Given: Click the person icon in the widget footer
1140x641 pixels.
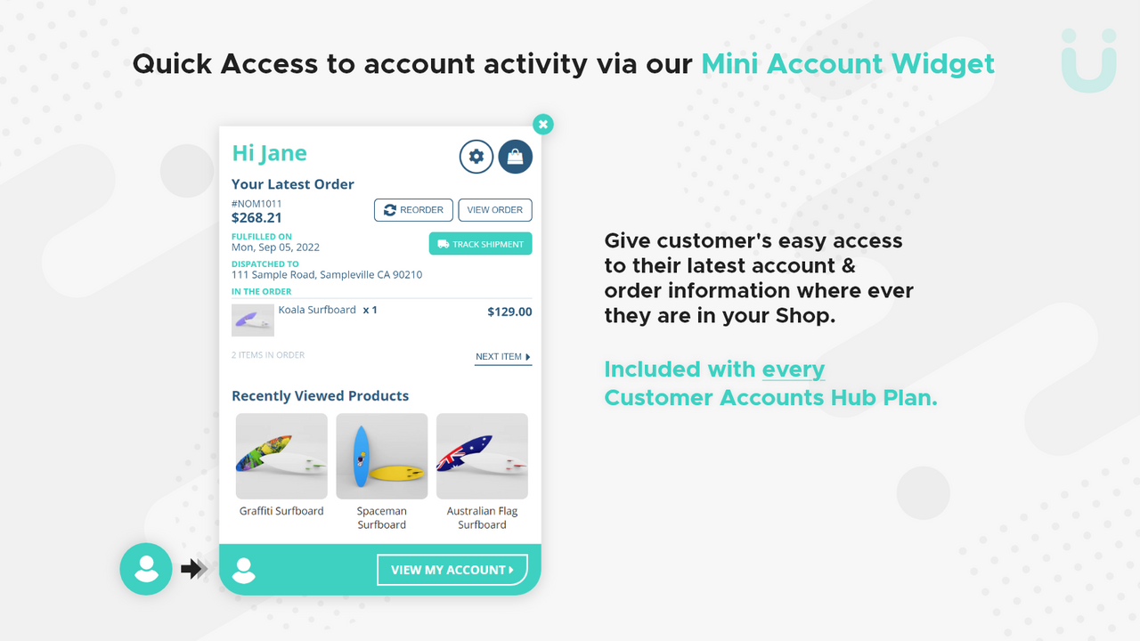Looking at the screenshot, I should click(x=243, y=569).
